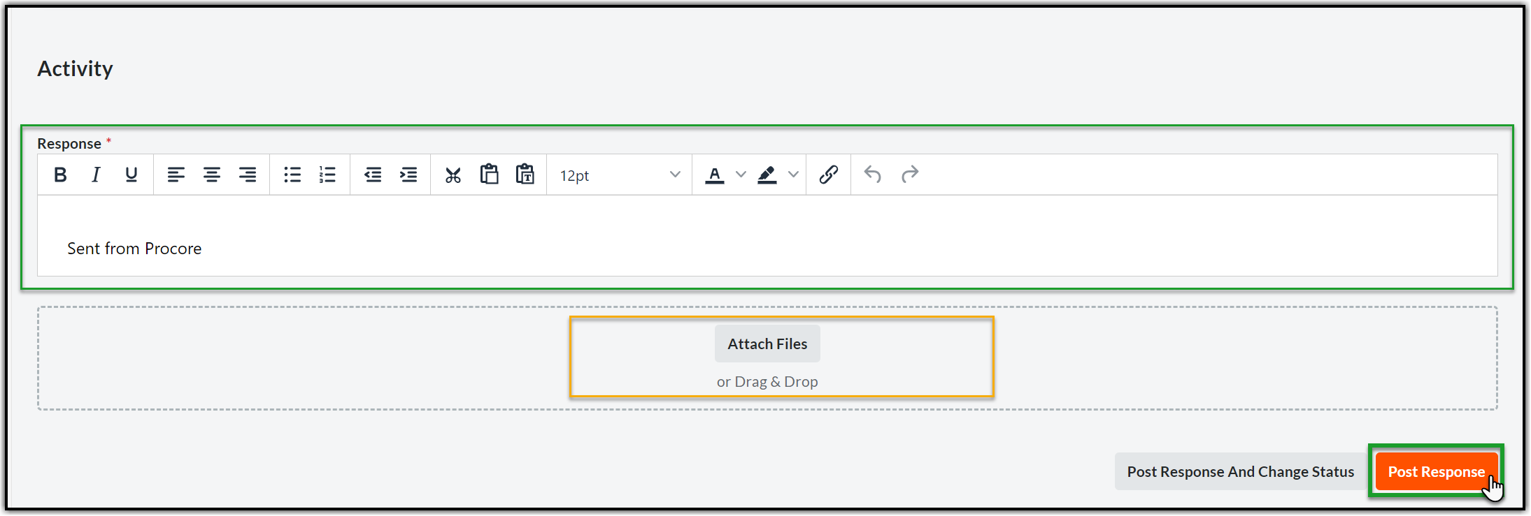The height and width of the screenshot is (516, 1531).
Task: Increase the text indent
Action: click(x=408, y=175)
